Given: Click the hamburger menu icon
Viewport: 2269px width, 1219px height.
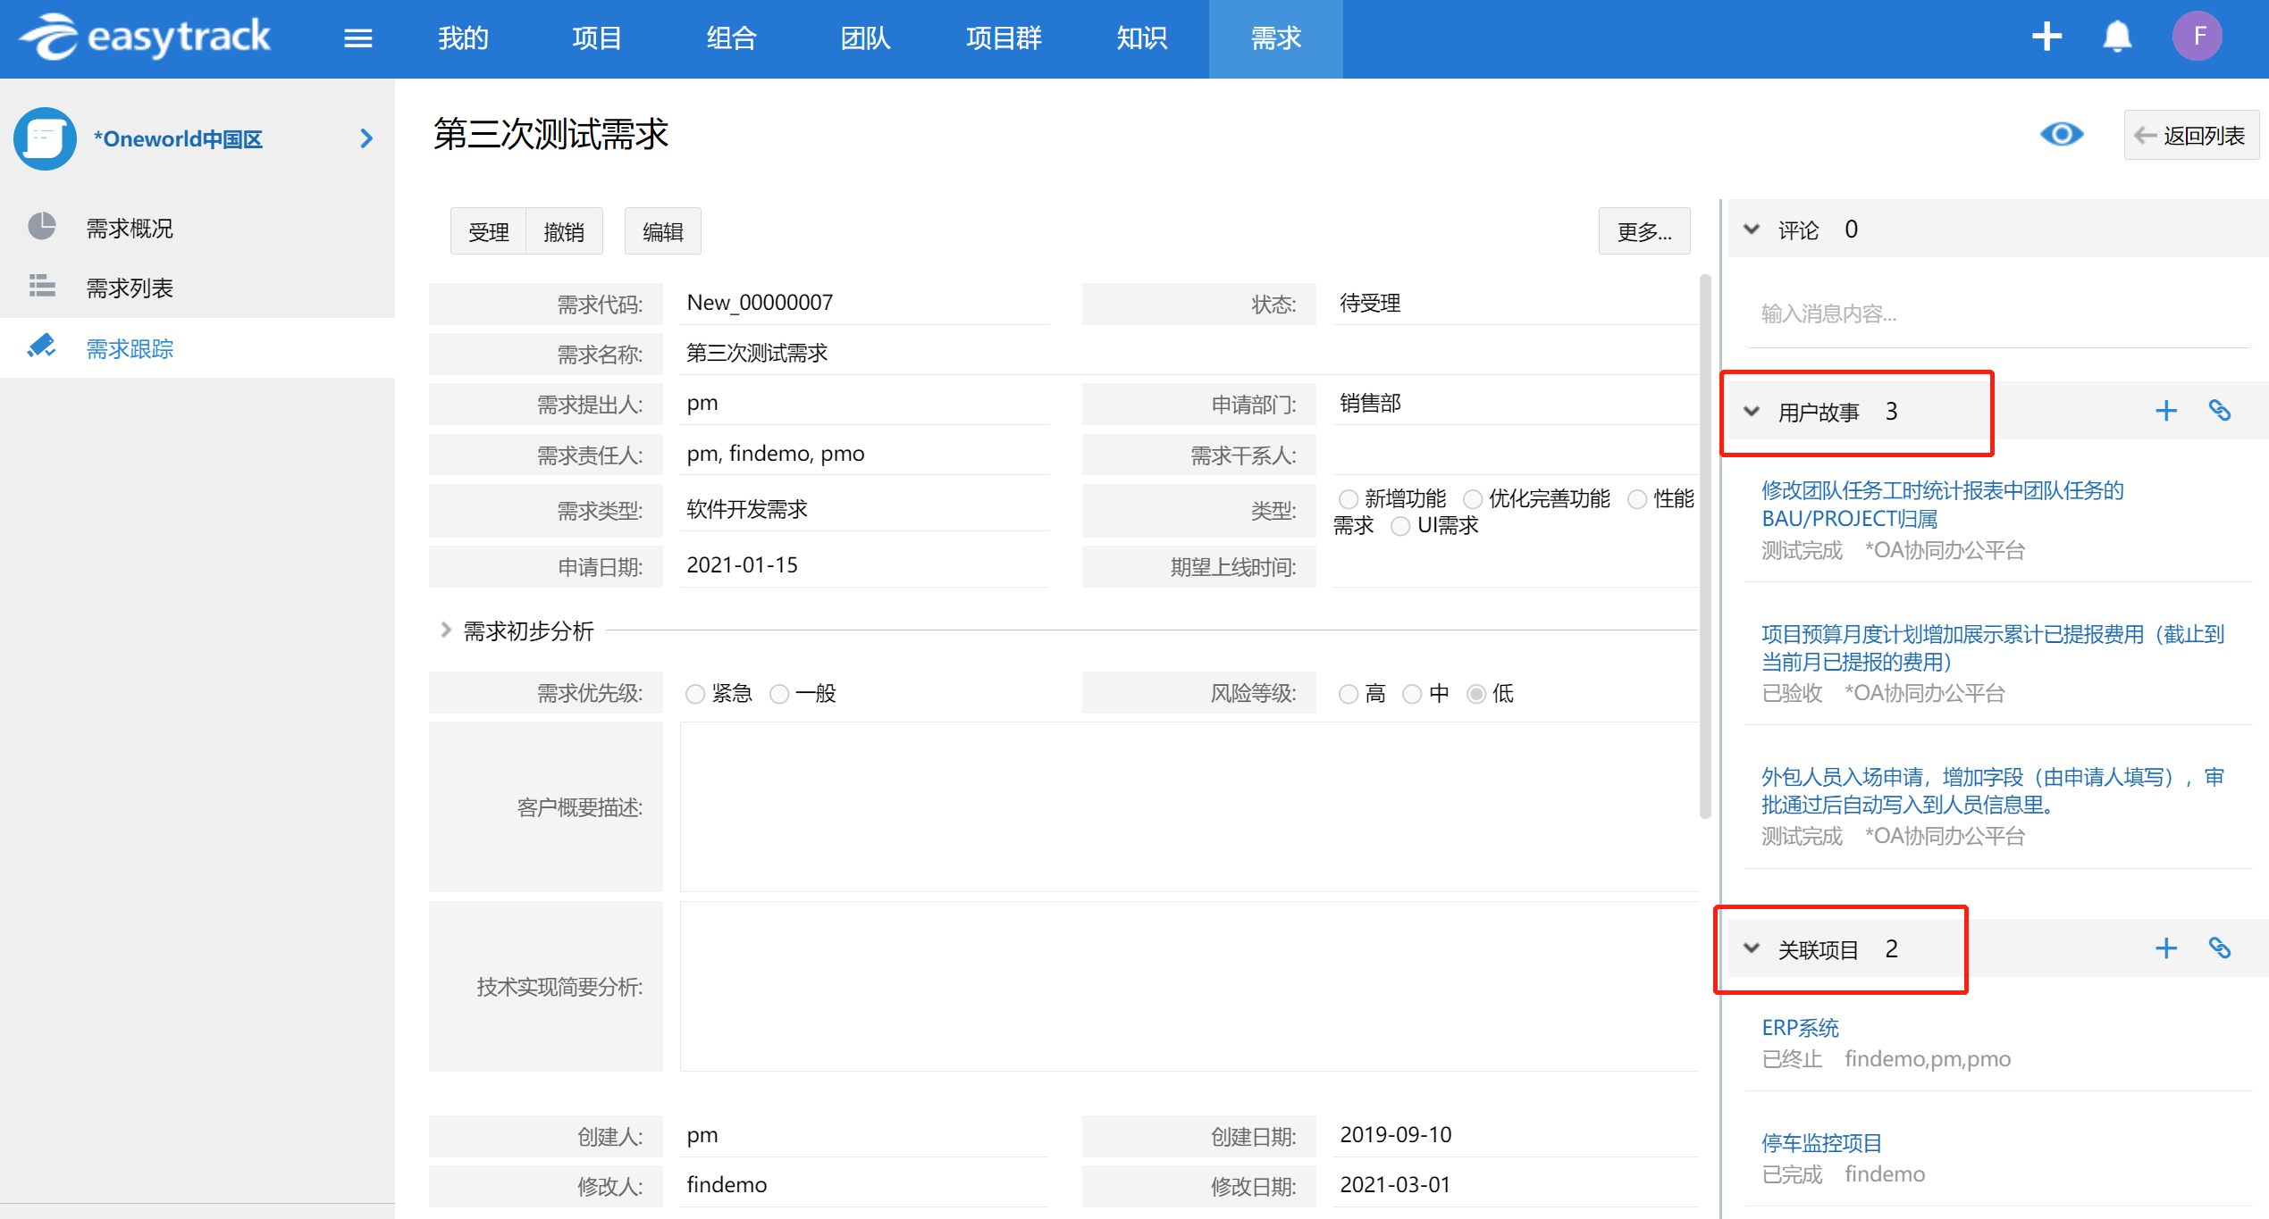Looking at the screenshot, I should click(x=357, y=38).
